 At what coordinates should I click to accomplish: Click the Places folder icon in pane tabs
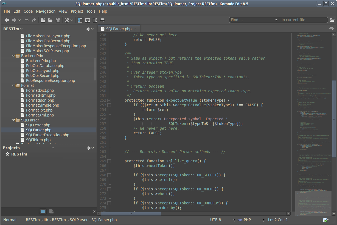point(43,212)
